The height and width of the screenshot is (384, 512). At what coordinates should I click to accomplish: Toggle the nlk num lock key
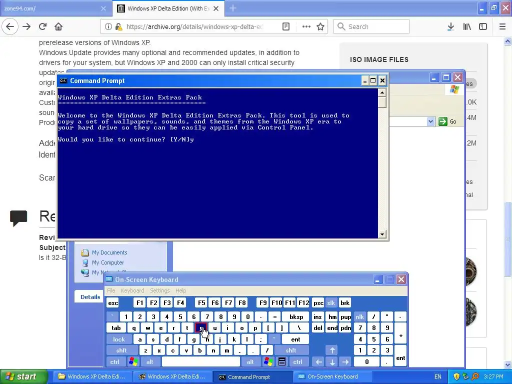359,316
